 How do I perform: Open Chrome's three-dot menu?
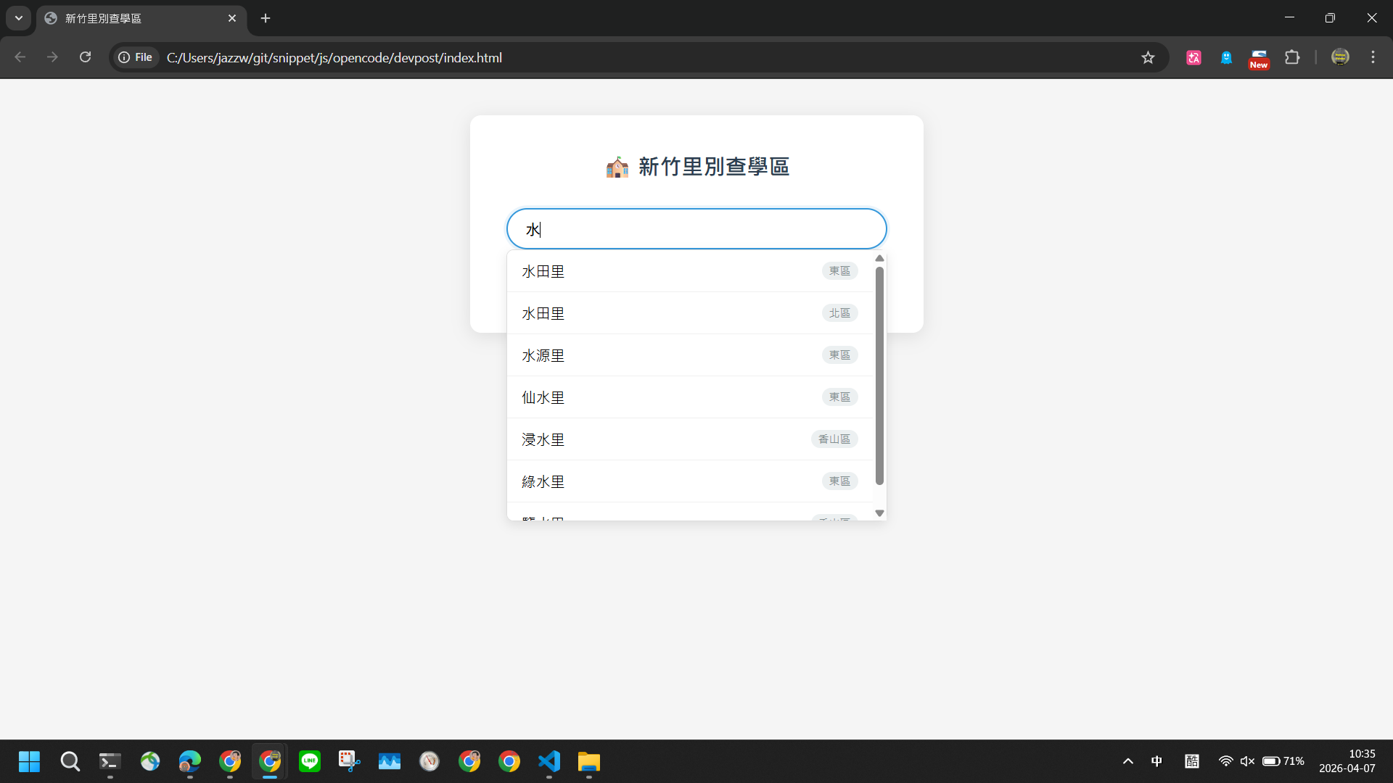coord(1373,57)
